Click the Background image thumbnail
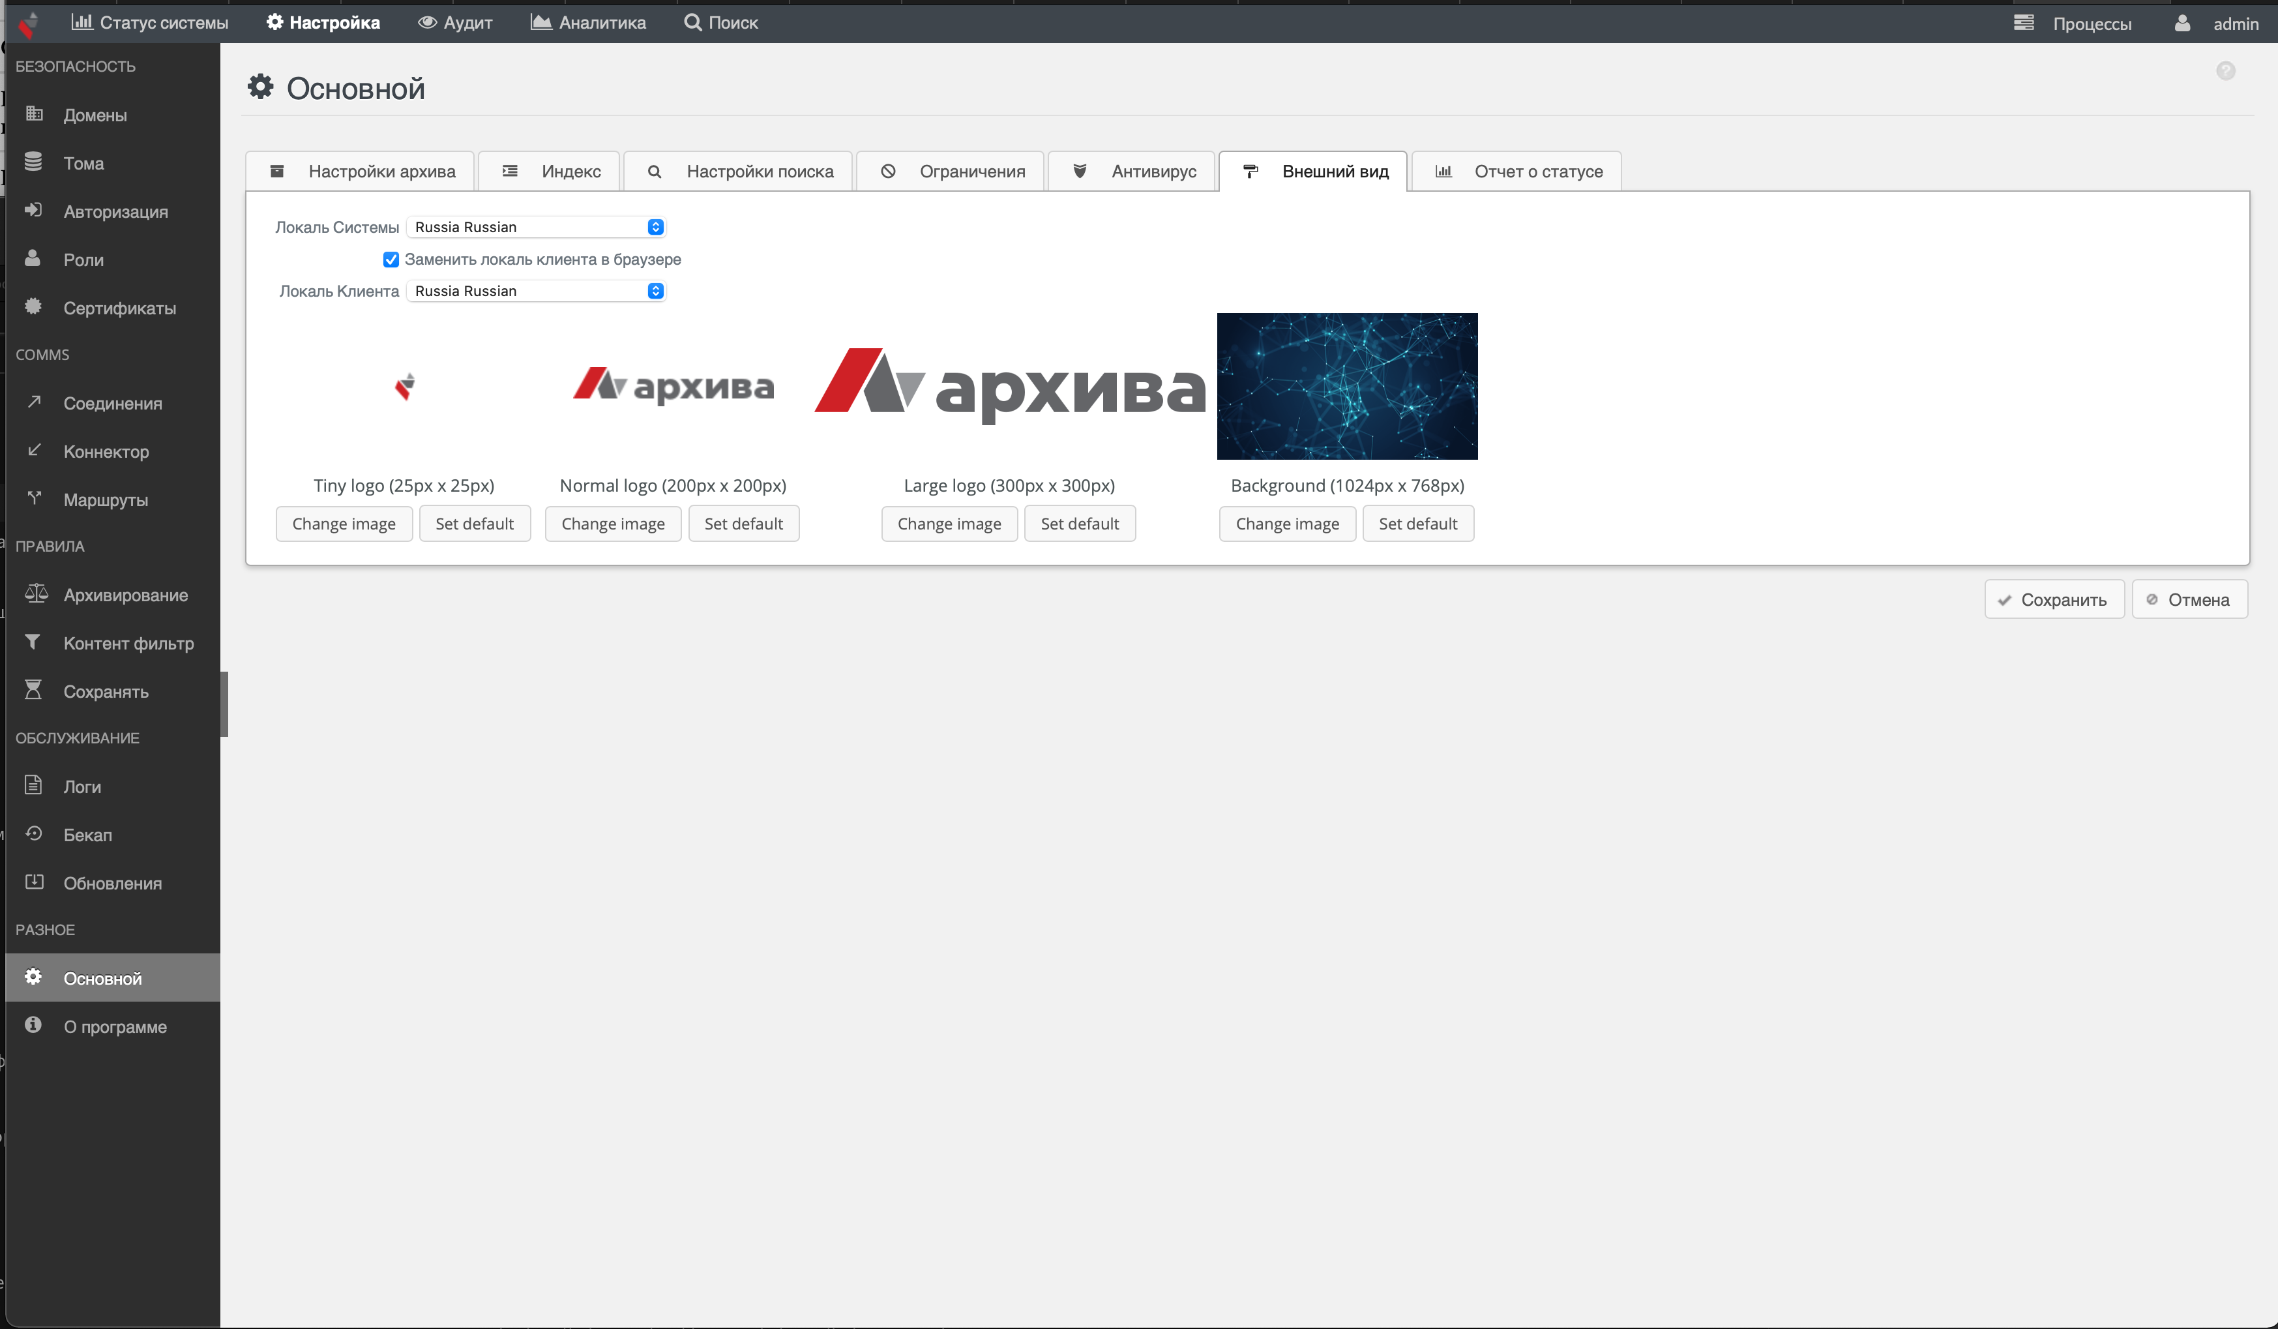 click(x=1348, y=387)
